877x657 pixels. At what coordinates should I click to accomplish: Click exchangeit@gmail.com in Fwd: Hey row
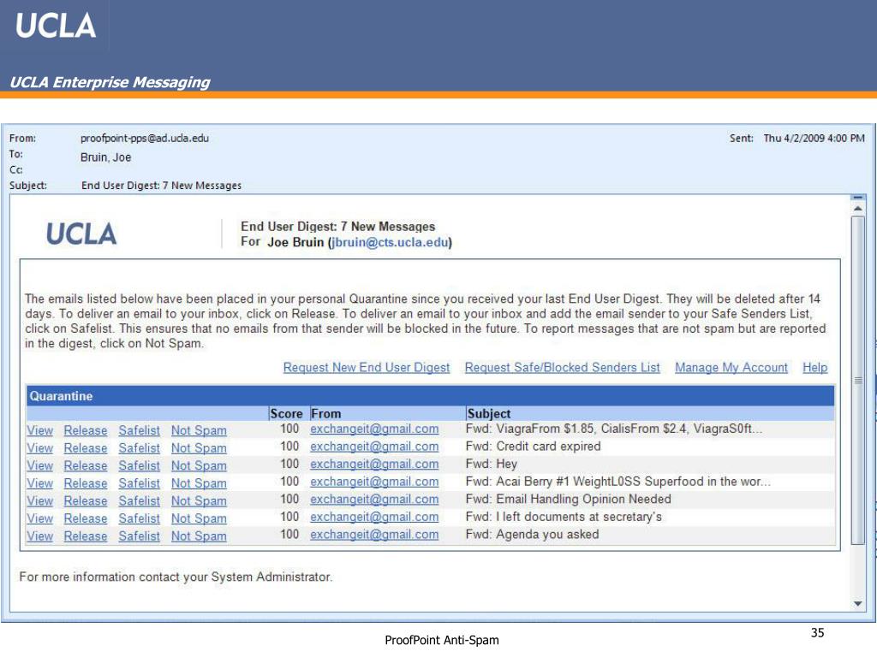click(374, 465)
